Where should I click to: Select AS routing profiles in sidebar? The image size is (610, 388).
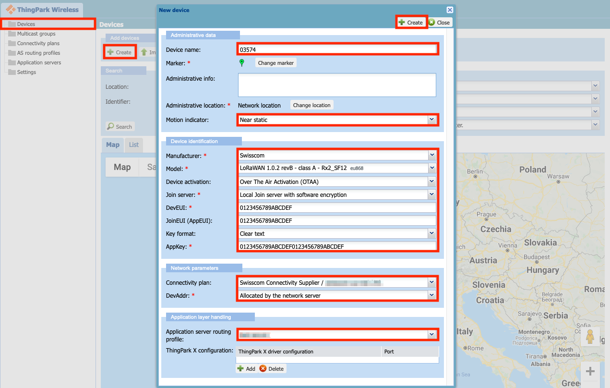click(38, 53)
